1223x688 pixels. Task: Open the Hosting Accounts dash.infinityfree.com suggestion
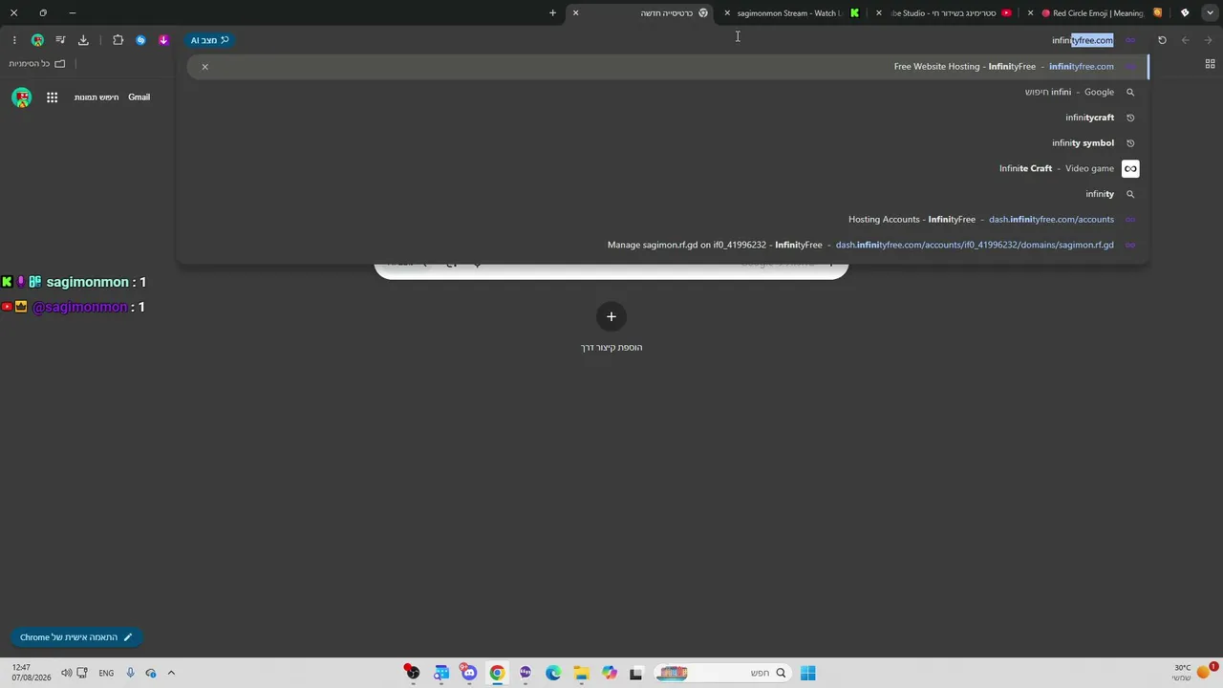(x=667, y=219)
